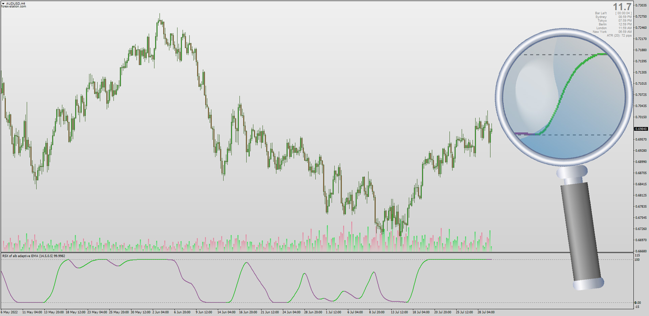The height and width of the screenshot is (316, 649).
Task: Click the 0.67545 price axis label
Action: click(641, 218)
